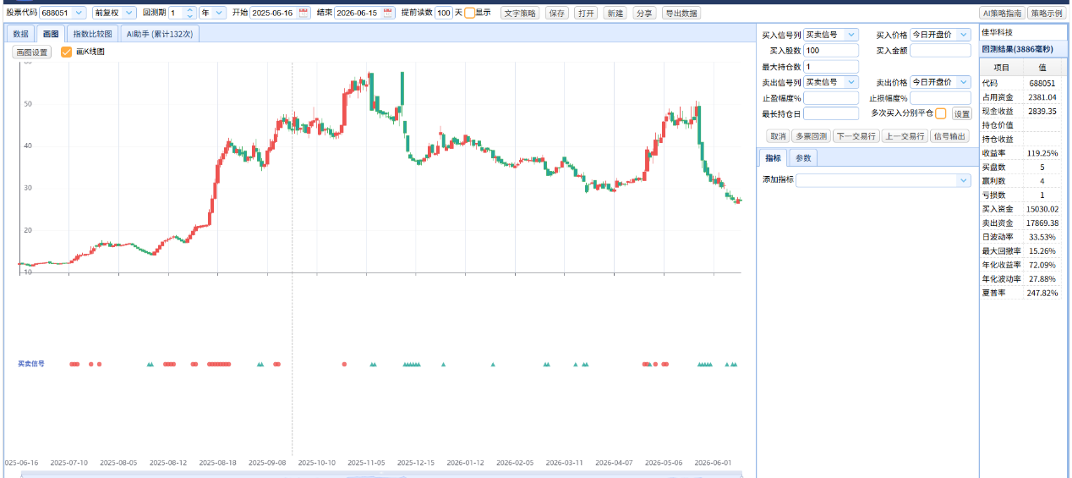Expand the 卖出信号列 dropdown

831,82
